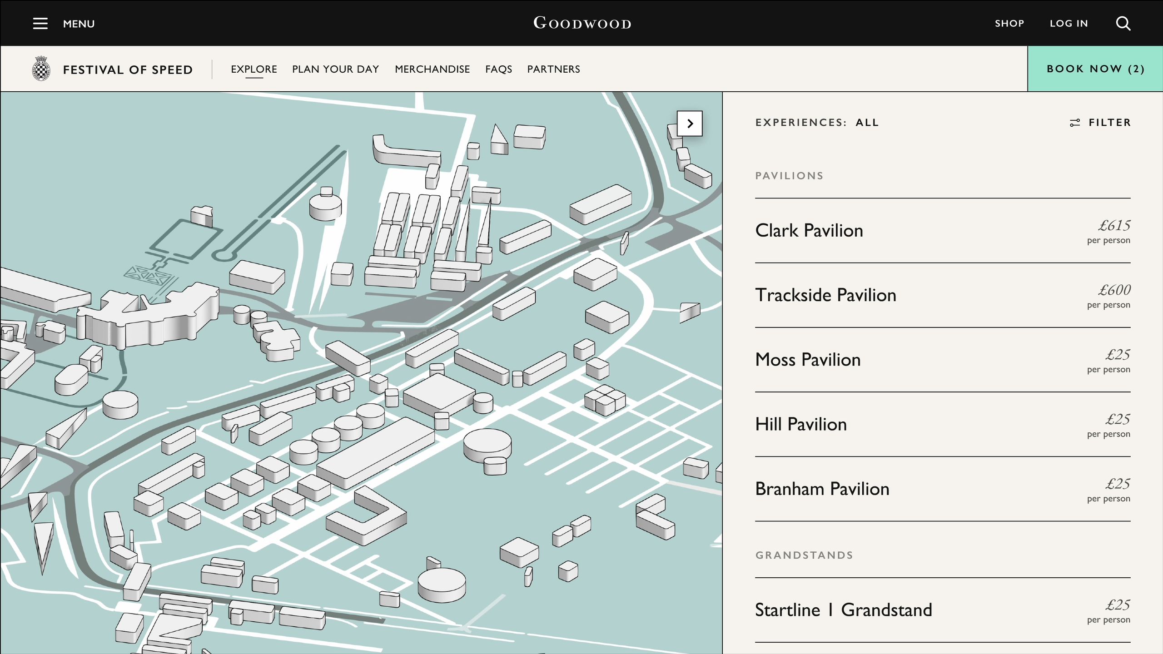The width and height of the screenshot is (1163, 654).
Task: Select the Moss Pavilion entry
Action: tap(808, 360)
